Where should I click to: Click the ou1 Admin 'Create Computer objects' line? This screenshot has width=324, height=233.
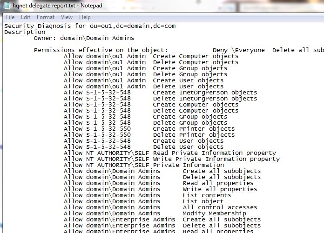point(151,56)
